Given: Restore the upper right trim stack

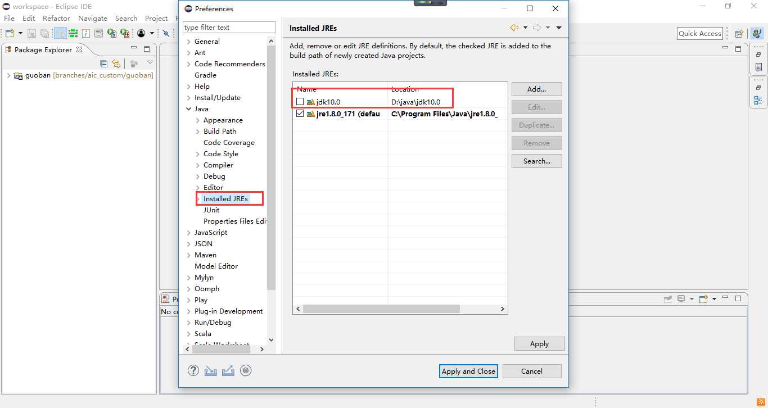Looking at the screenshot, I should (x=758, y=55).
